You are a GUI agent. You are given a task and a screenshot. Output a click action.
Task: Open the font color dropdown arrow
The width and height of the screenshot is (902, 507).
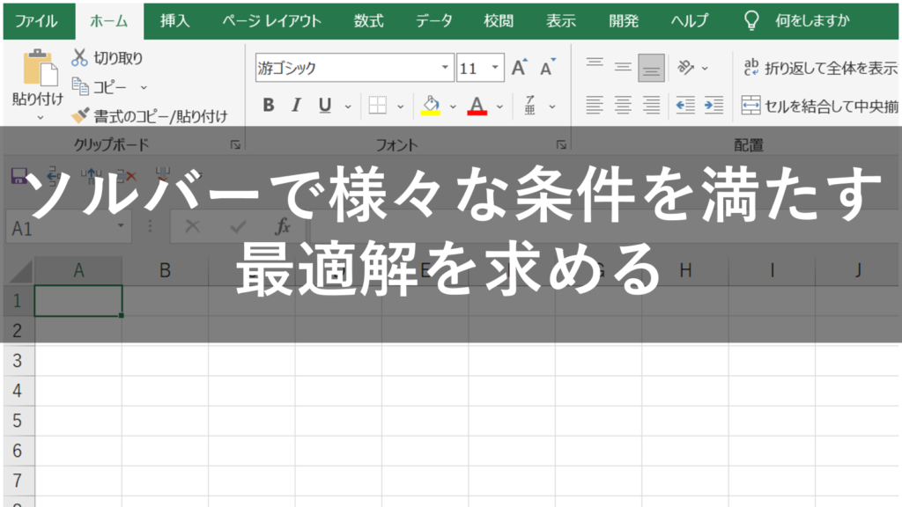coord(499,107)
